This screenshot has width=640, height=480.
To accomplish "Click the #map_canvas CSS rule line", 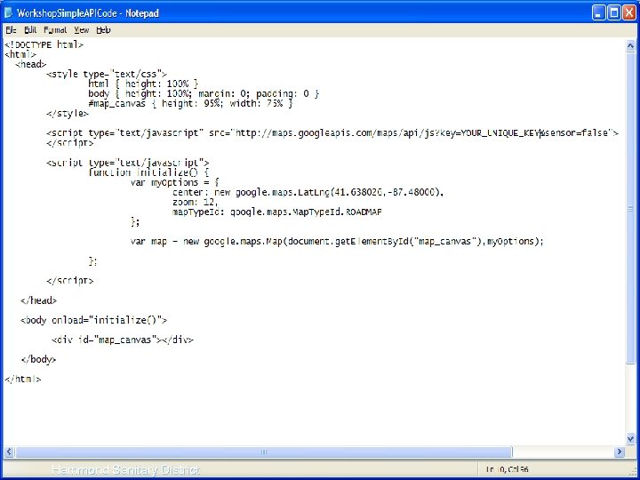I will 190,103.
